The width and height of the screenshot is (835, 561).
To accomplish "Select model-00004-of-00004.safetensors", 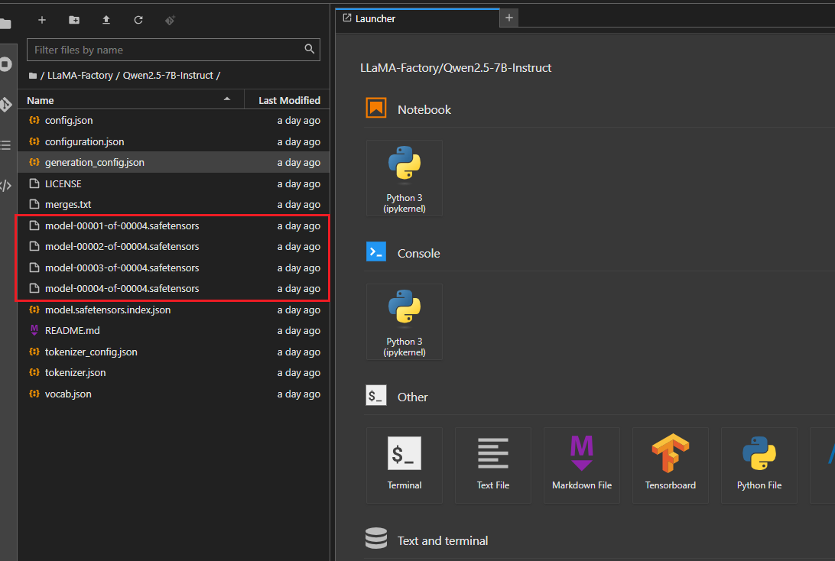I will point(174,288).
